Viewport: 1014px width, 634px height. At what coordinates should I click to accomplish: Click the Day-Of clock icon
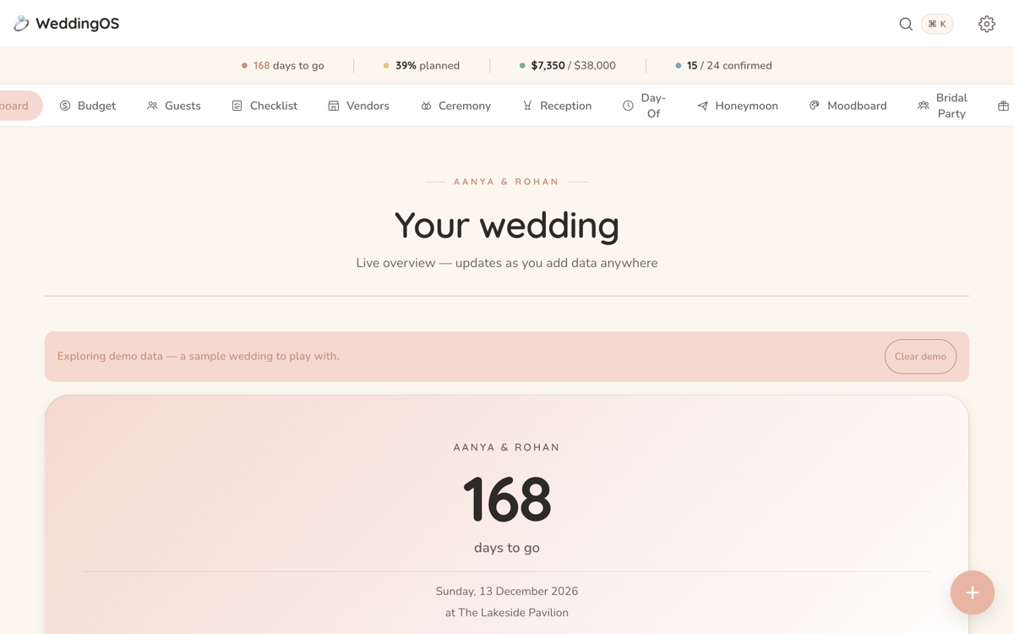(628, 106)
